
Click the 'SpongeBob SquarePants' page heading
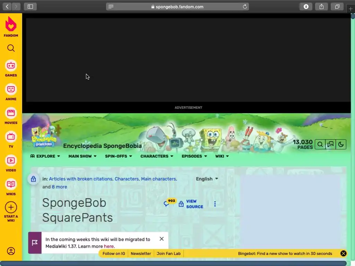(77, 210)
